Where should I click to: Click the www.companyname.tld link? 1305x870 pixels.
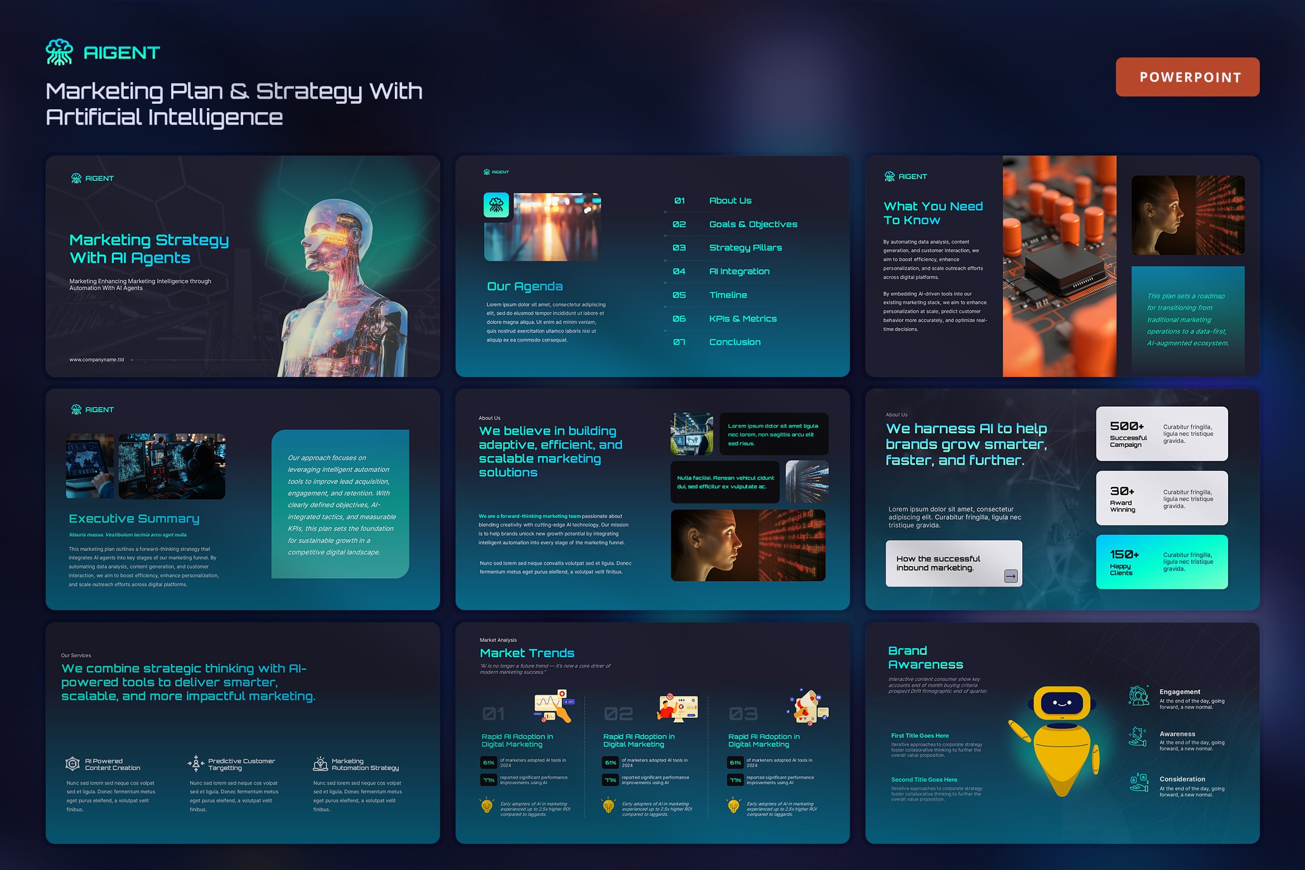pos(96,360)
